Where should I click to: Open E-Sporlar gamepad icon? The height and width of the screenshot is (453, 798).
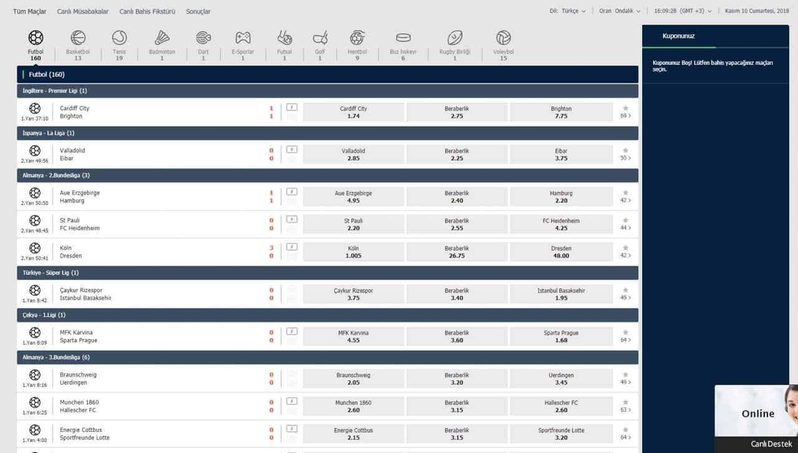click(x=243, y=39)
